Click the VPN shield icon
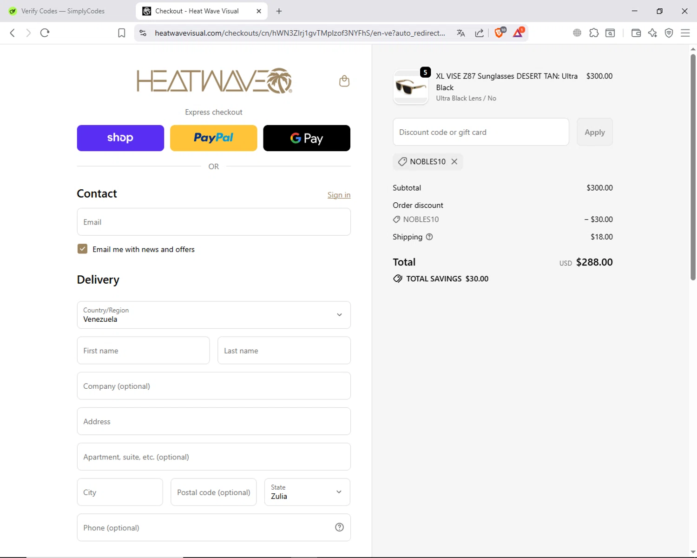Screen dimensions: 697x558 [669, 33]
